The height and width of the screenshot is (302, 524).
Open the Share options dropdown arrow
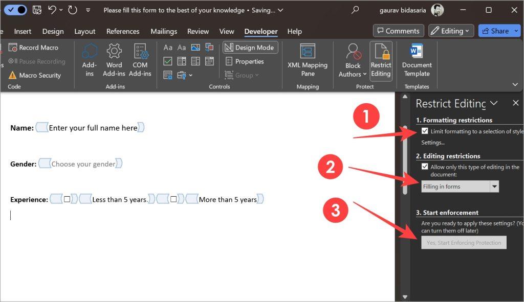pos(516,31)
